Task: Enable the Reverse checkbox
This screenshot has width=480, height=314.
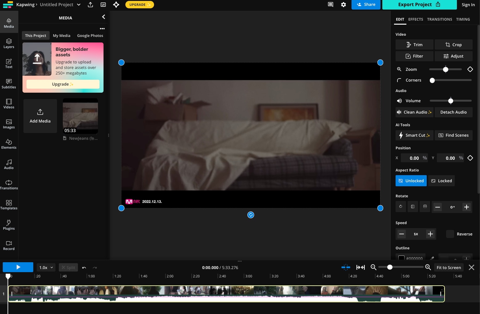Action: pos(450,234)
